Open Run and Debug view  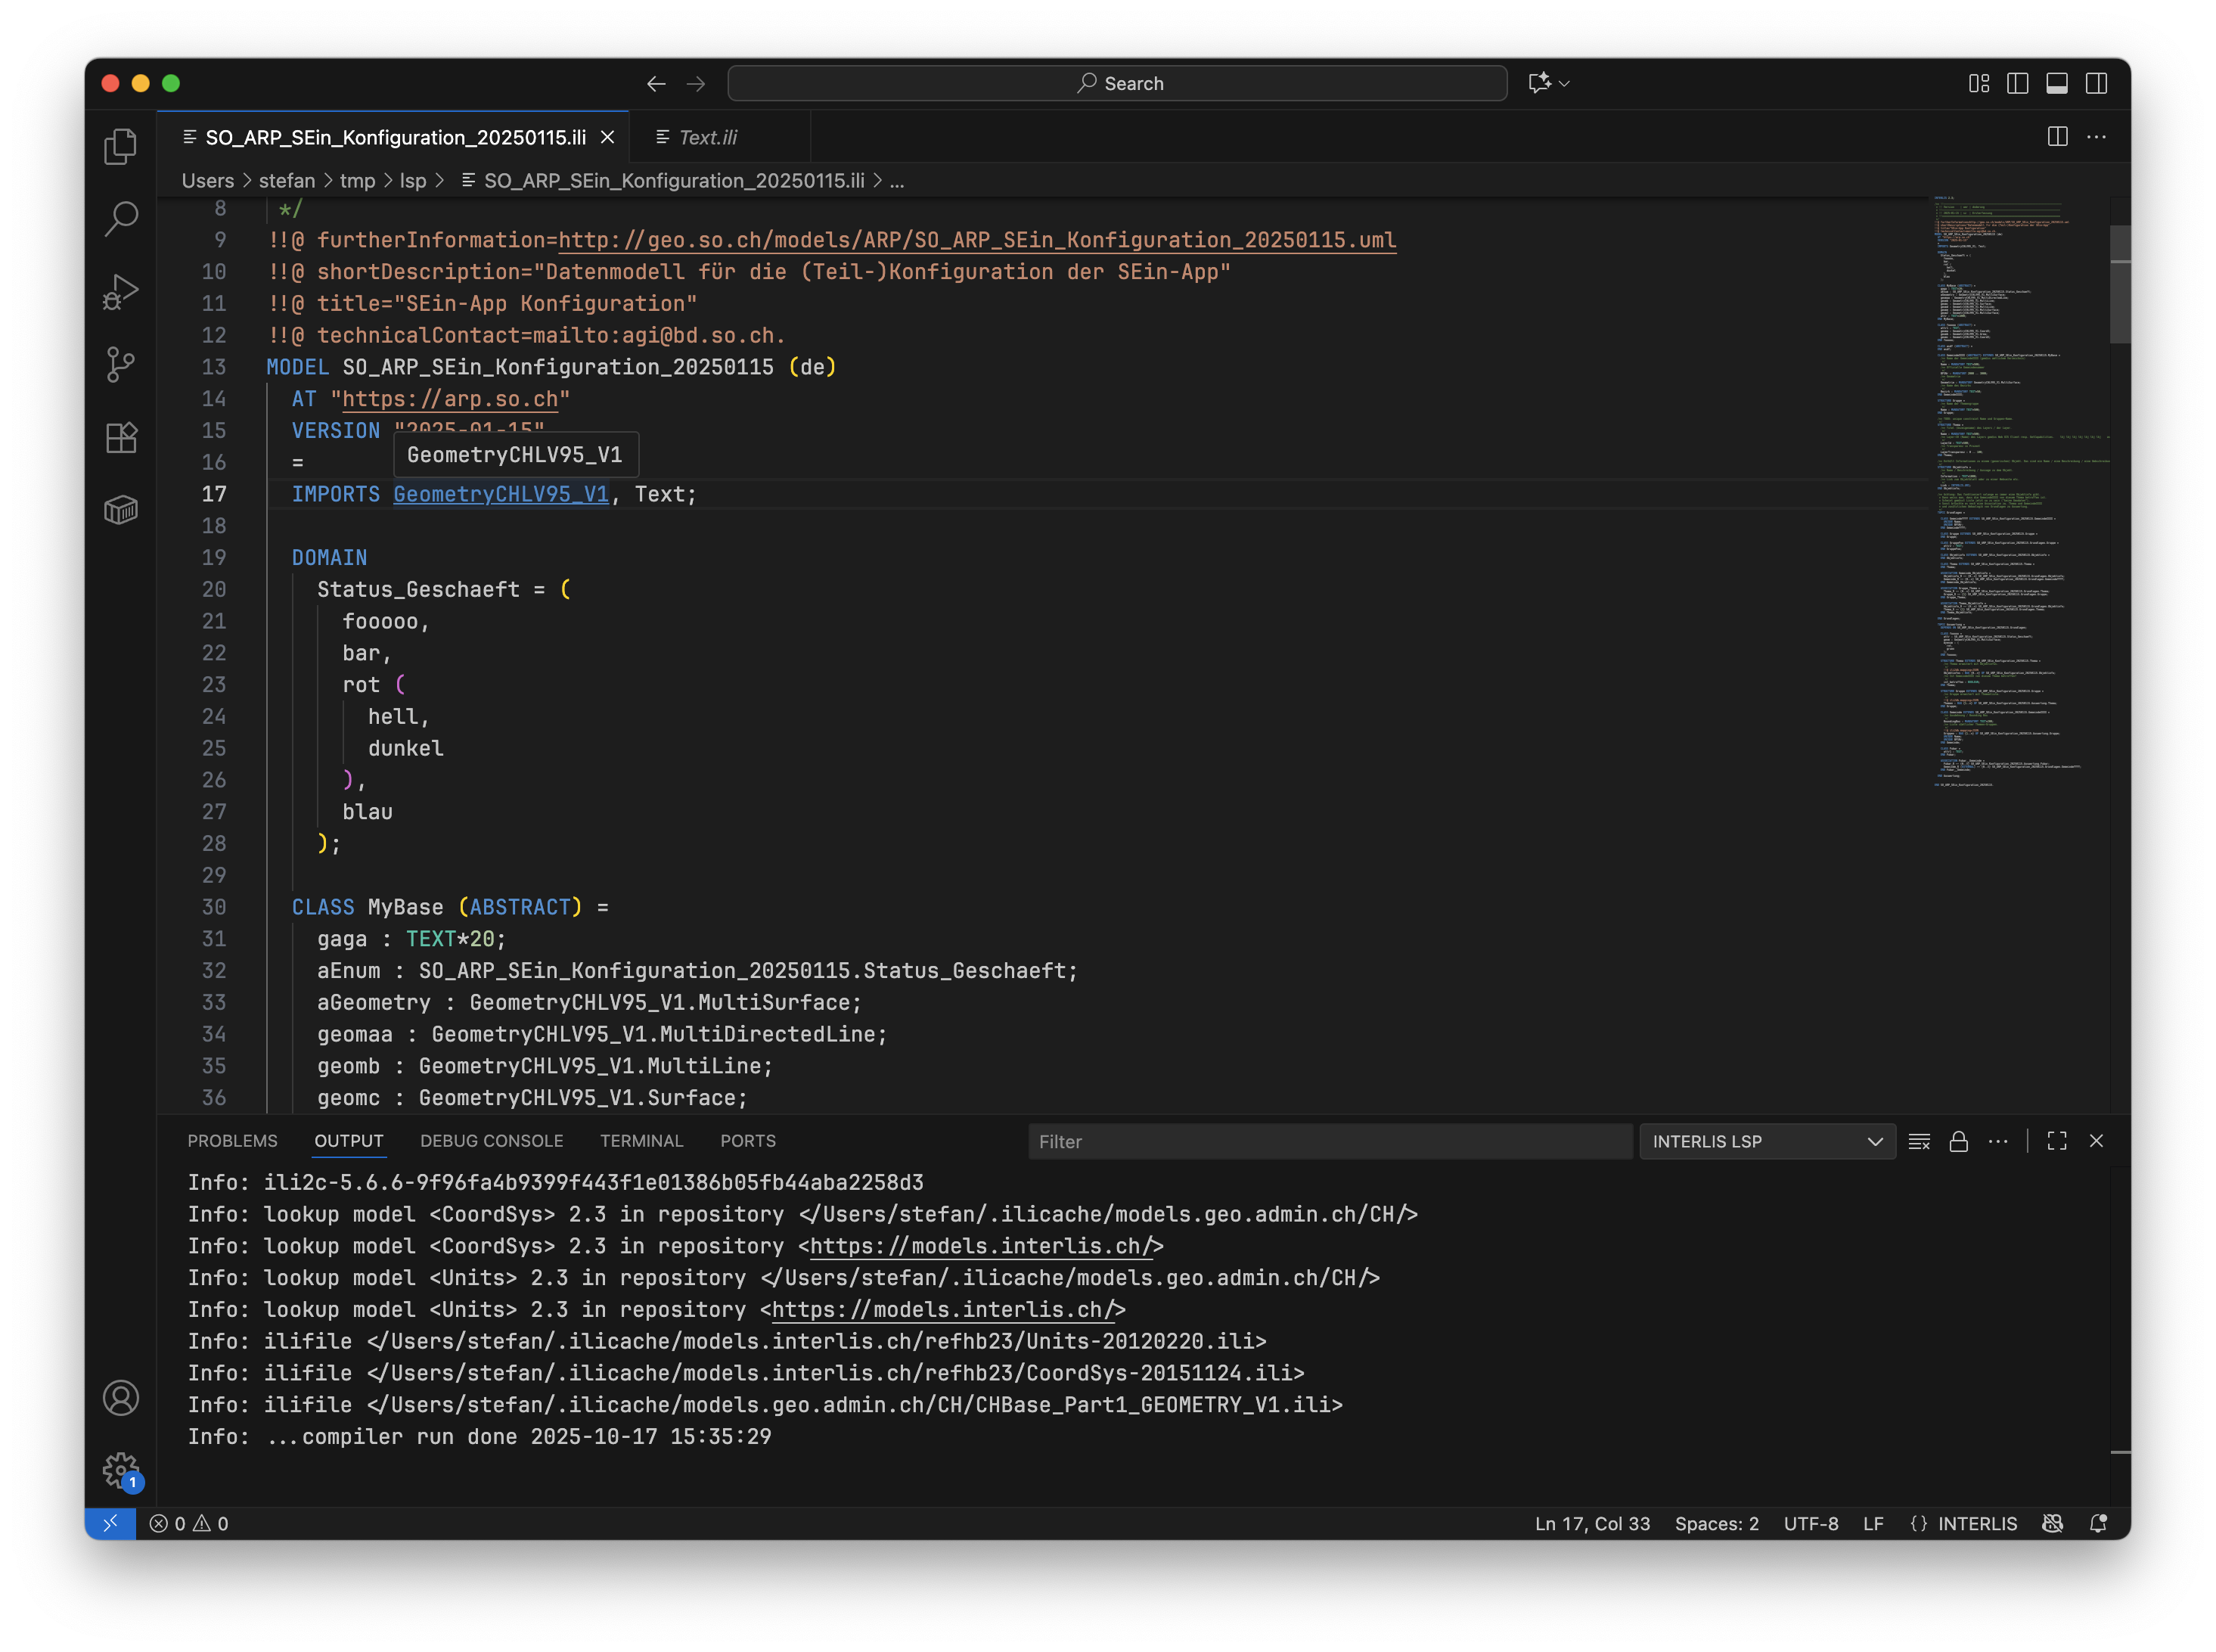pyautogui.click(x=120, y=292)
